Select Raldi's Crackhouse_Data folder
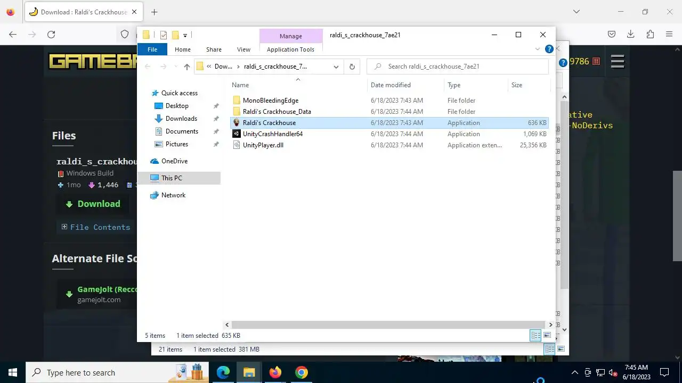The height and width of the screenshot is (383, 682). coord(277,112)
